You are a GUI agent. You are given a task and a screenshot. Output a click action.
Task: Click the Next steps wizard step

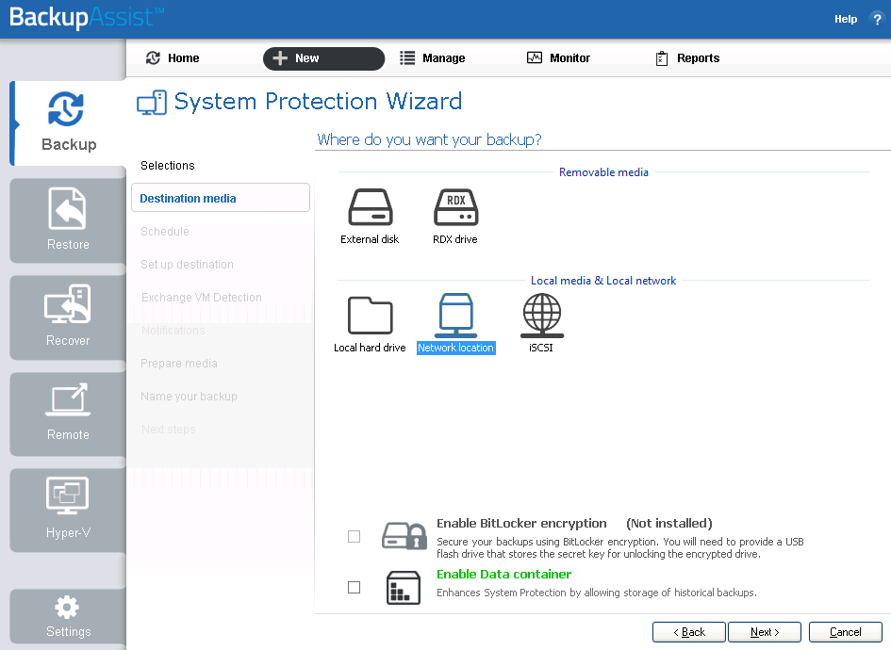pos(168,430)
